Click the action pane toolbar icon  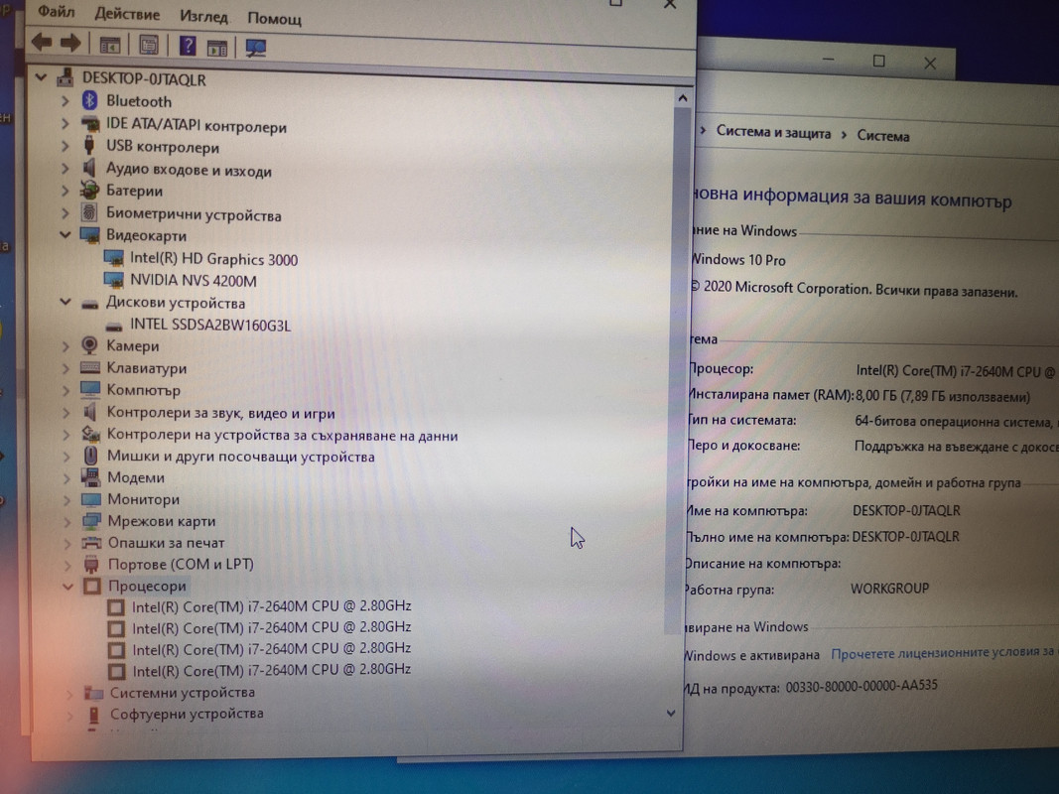(216, 48)
